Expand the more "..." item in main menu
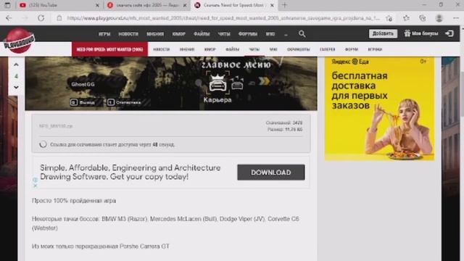Screen dimensions: 464x261 click(286, 34)
